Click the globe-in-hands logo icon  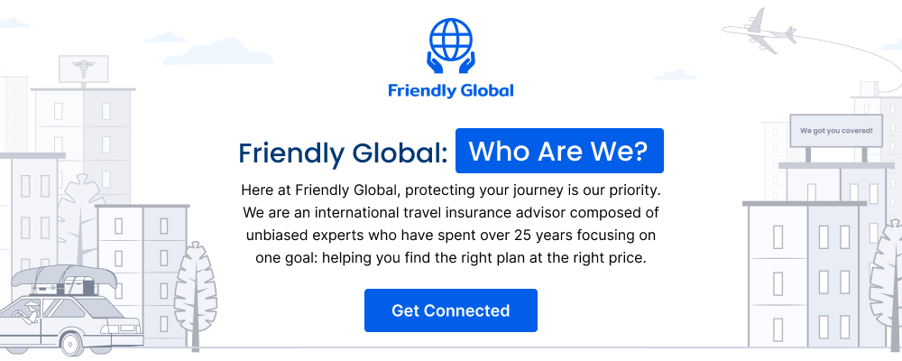tap(450, 46)
